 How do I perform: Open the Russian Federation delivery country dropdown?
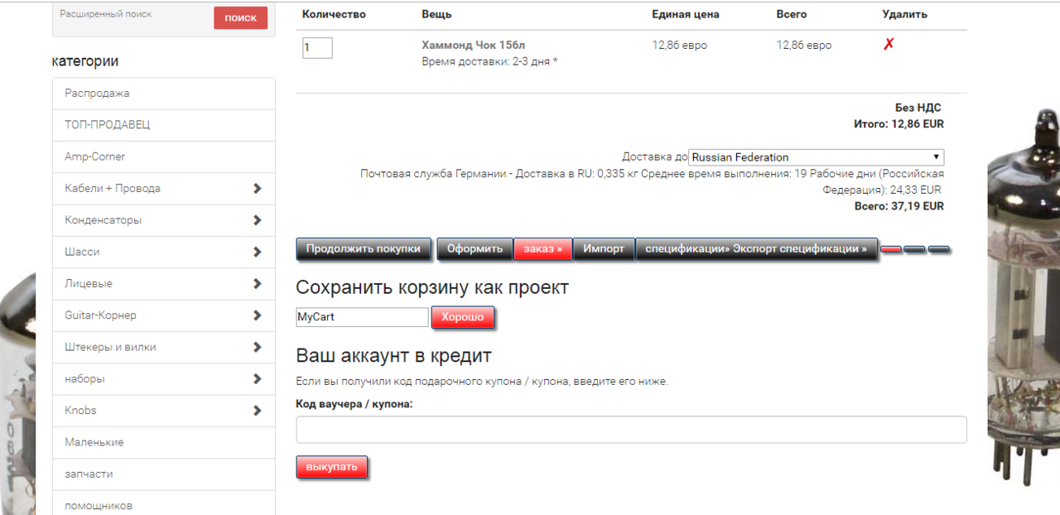[x=816, y=157]
